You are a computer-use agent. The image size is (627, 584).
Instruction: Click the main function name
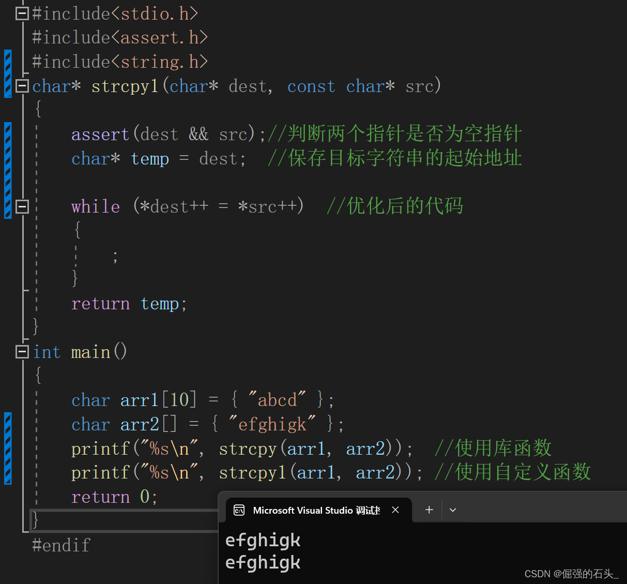[90, 352]
